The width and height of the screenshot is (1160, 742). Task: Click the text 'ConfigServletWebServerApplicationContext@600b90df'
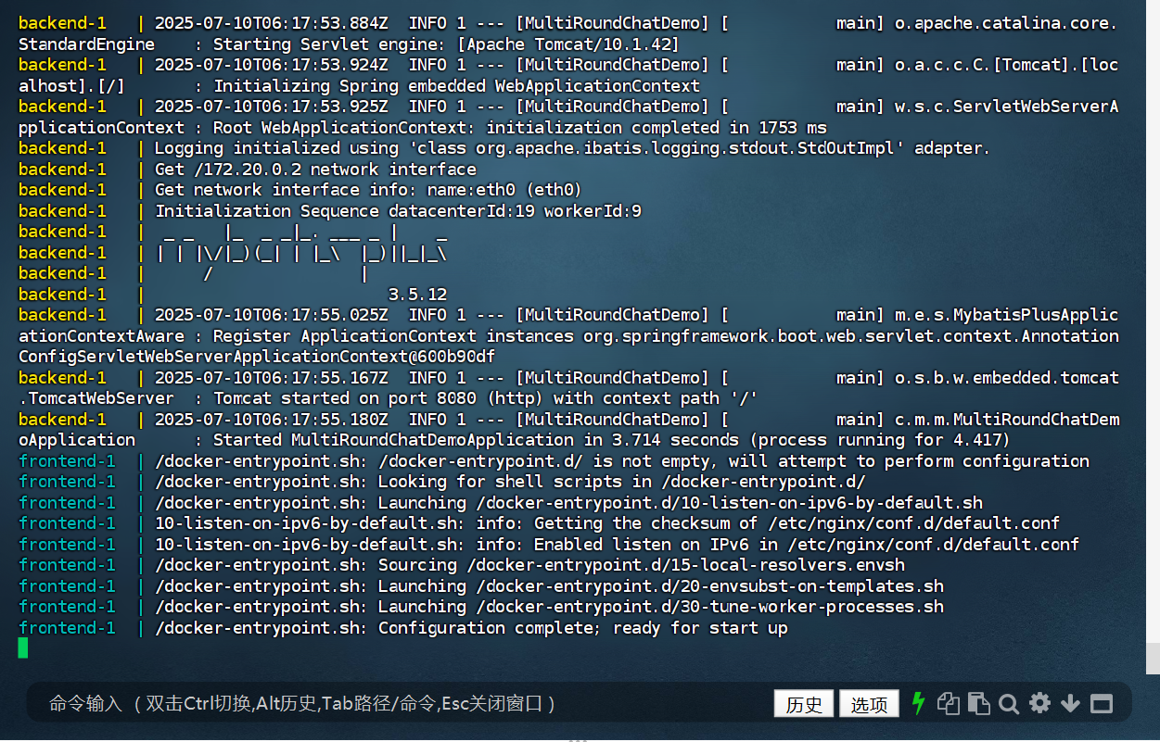click(257, 357)
